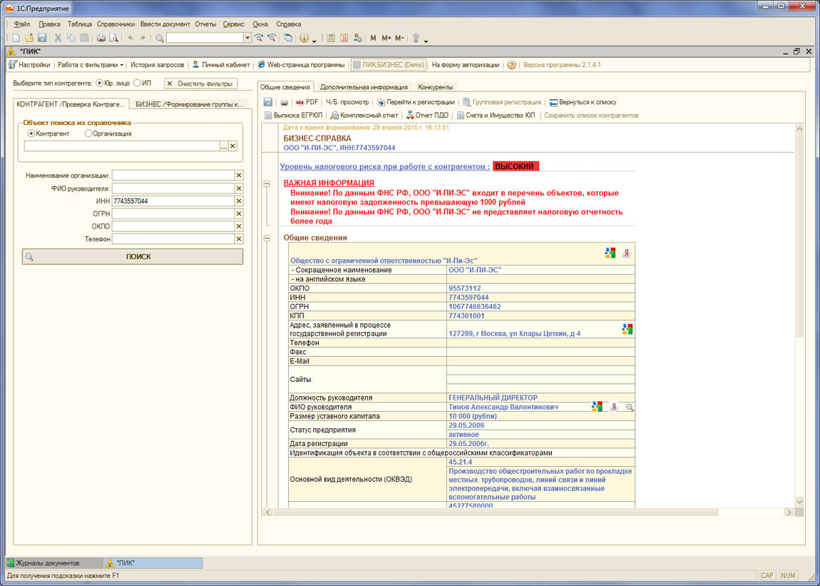Open the calendar icon in the main toolbar
This screenshot has height=586, width=820.
pos(344,38)
